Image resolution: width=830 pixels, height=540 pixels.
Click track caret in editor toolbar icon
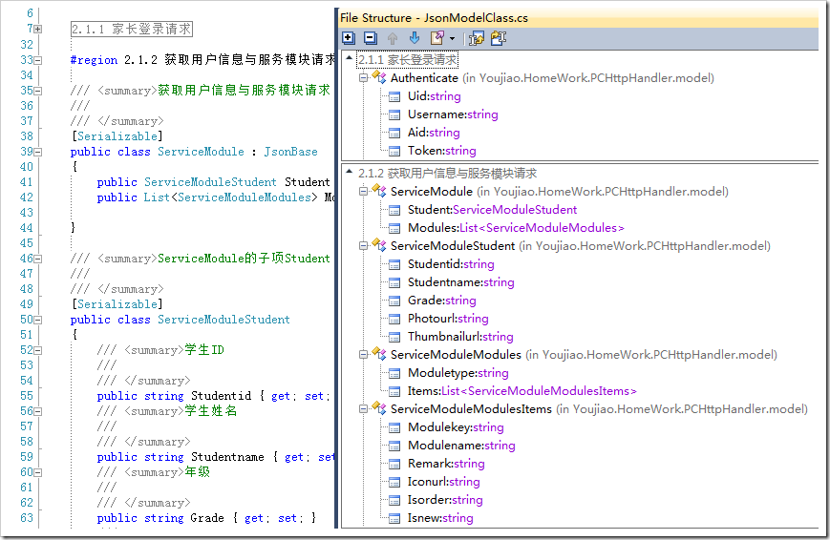click(x=477, y=38)
